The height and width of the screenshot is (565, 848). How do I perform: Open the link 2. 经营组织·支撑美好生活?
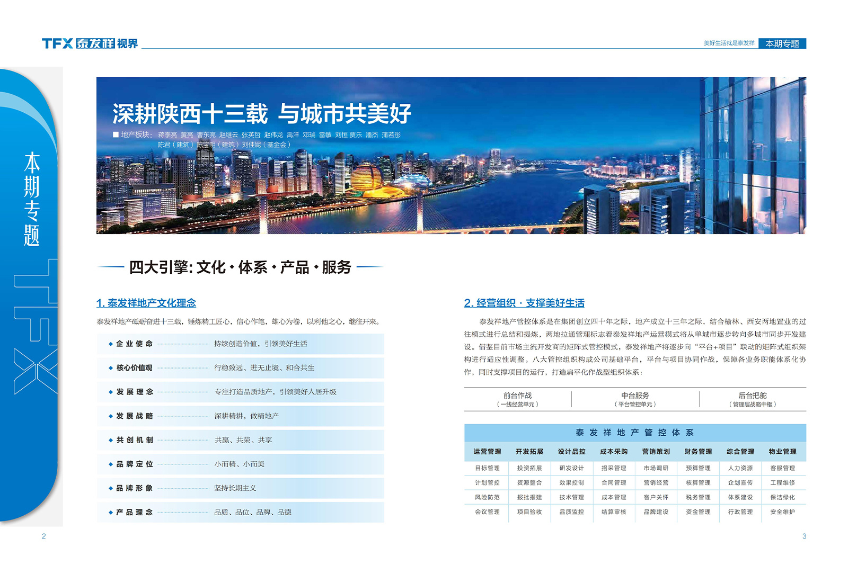tap(524, 303)
